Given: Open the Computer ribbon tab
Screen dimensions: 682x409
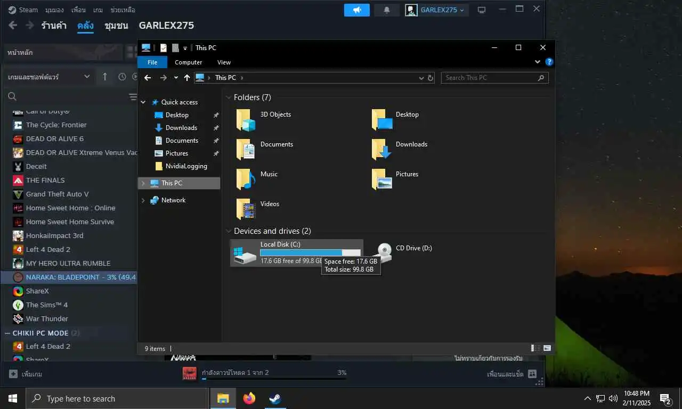Looking at the screenshot, I should pyautogui.click(x=189, y=62).
